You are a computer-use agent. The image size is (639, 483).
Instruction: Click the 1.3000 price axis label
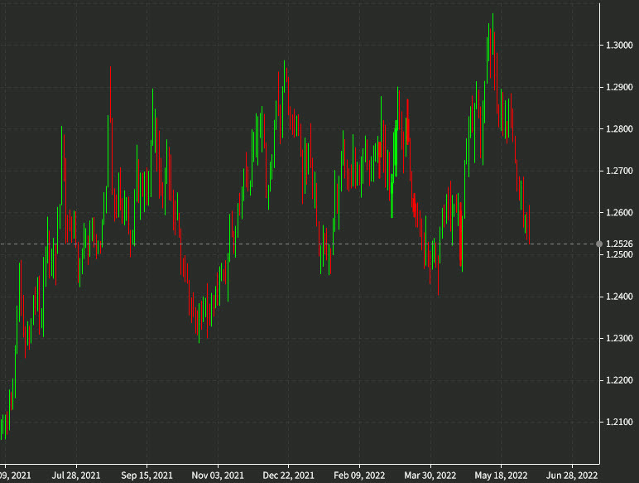click(619, 46)
